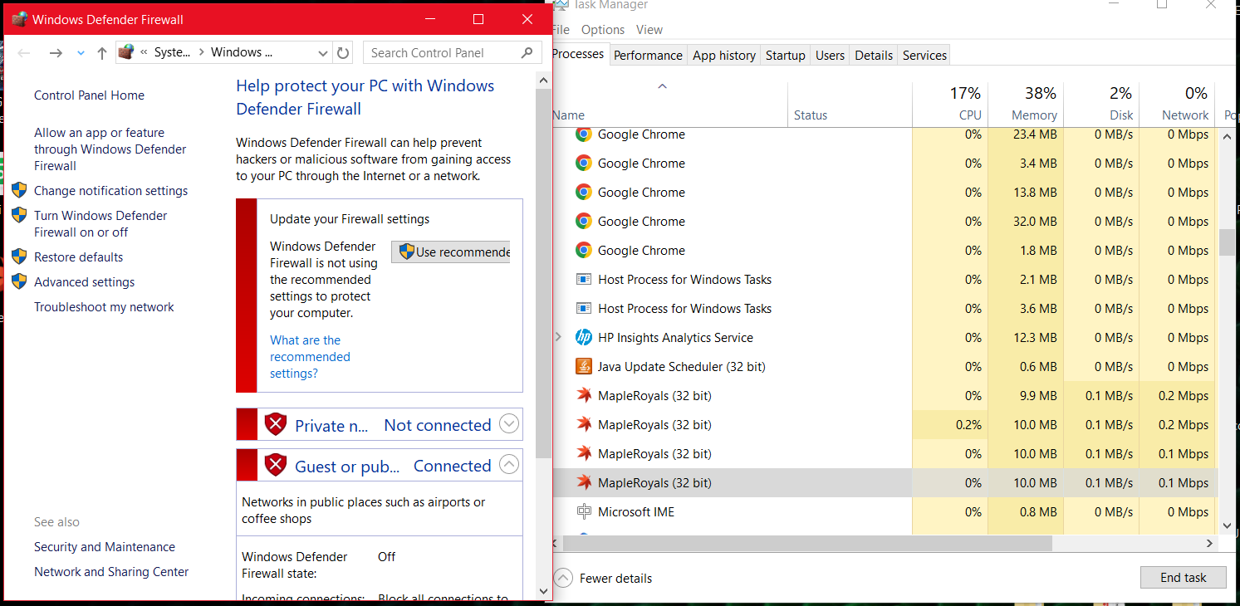Click icon of highlighted MapleRoyals process

pos(584,482)
